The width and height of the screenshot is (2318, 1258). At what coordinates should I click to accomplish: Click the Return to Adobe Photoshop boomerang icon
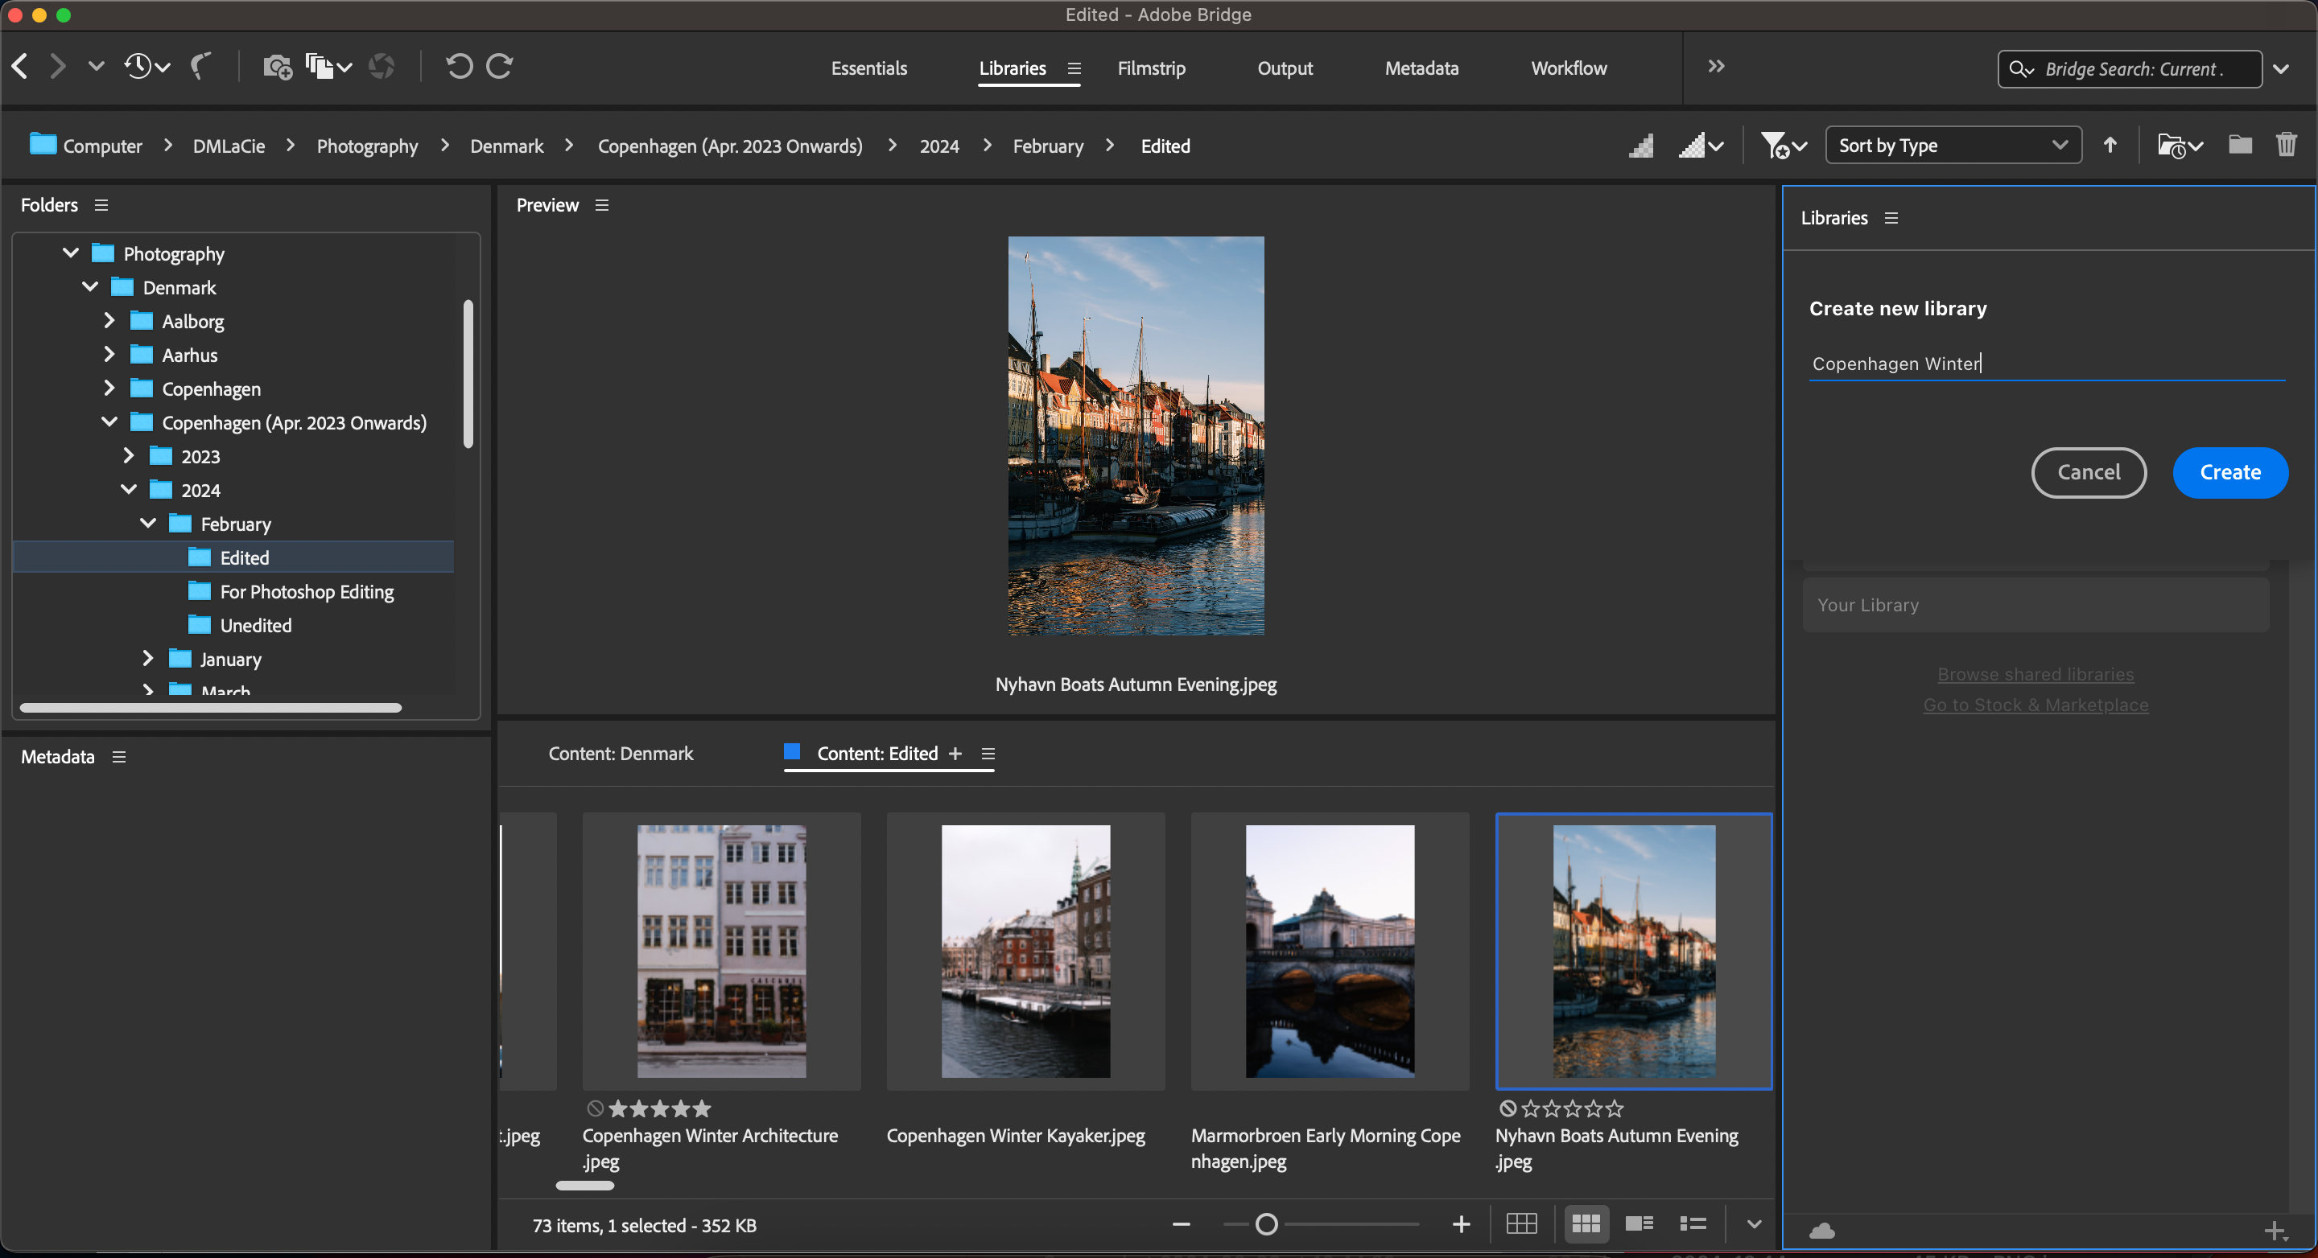coord(200,66)
